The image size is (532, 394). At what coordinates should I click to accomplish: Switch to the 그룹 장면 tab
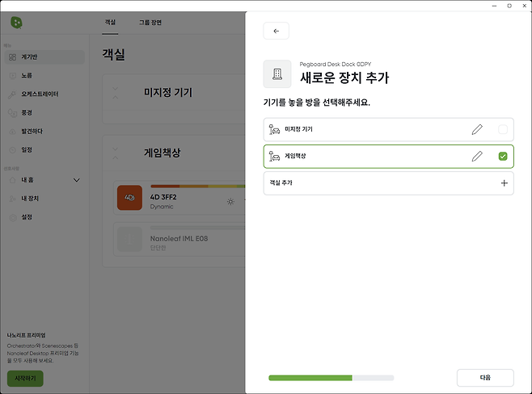[150, 23]
